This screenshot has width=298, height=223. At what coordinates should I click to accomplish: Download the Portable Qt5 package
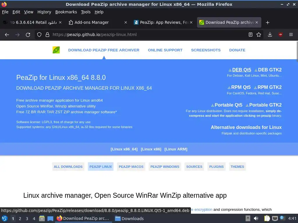click(x=227, y=105)
